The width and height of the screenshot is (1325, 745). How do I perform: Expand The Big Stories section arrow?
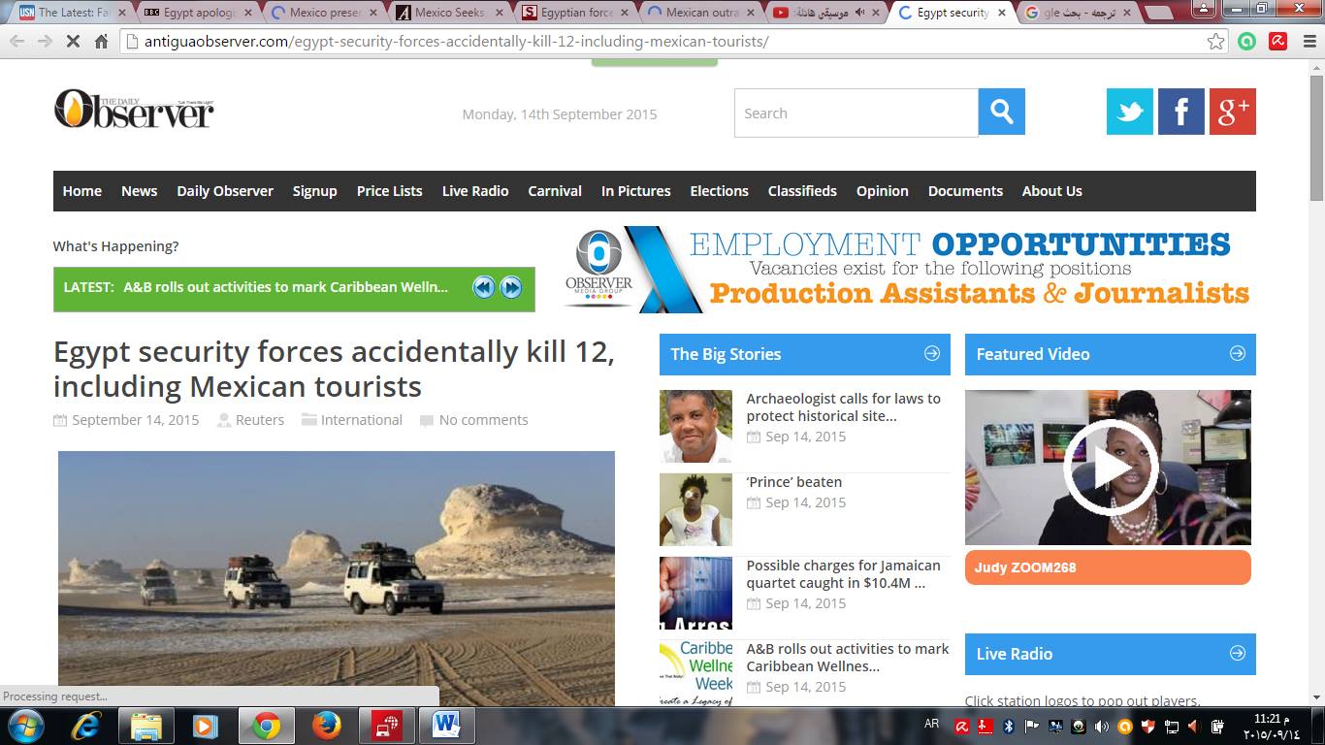coord(931,354)
